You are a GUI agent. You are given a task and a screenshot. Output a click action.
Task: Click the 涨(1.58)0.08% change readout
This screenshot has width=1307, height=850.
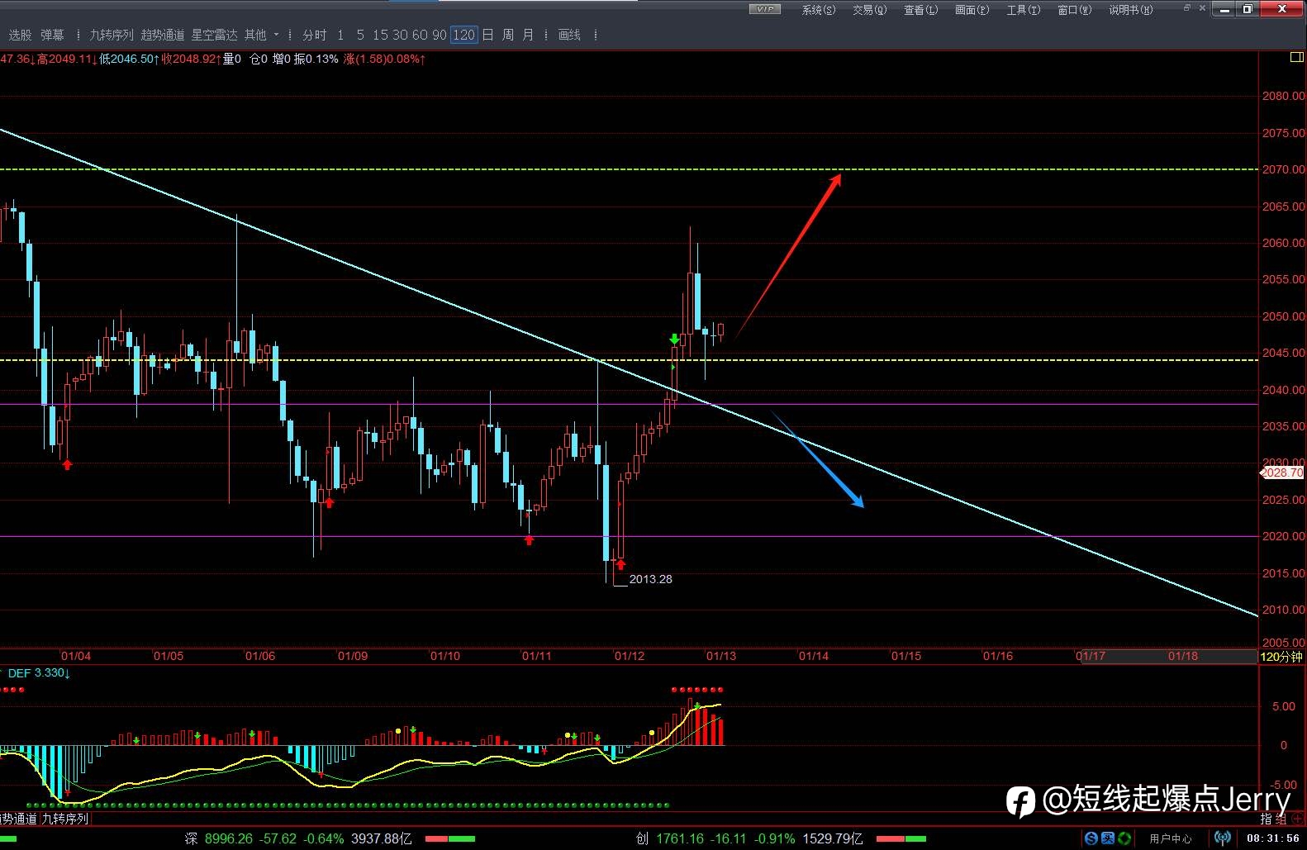coord(384,59)
